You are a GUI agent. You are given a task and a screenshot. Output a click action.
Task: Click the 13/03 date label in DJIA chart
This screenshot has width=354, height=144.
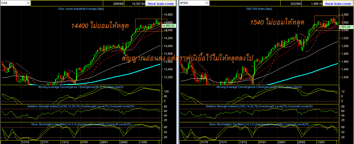(x=143, y=142)
